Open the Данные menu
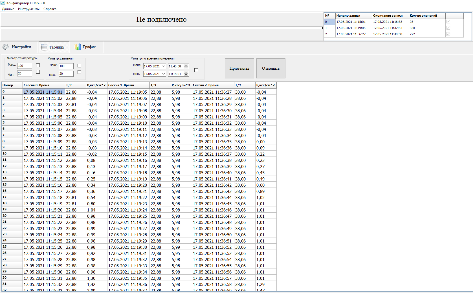 [x=8, y=9]
